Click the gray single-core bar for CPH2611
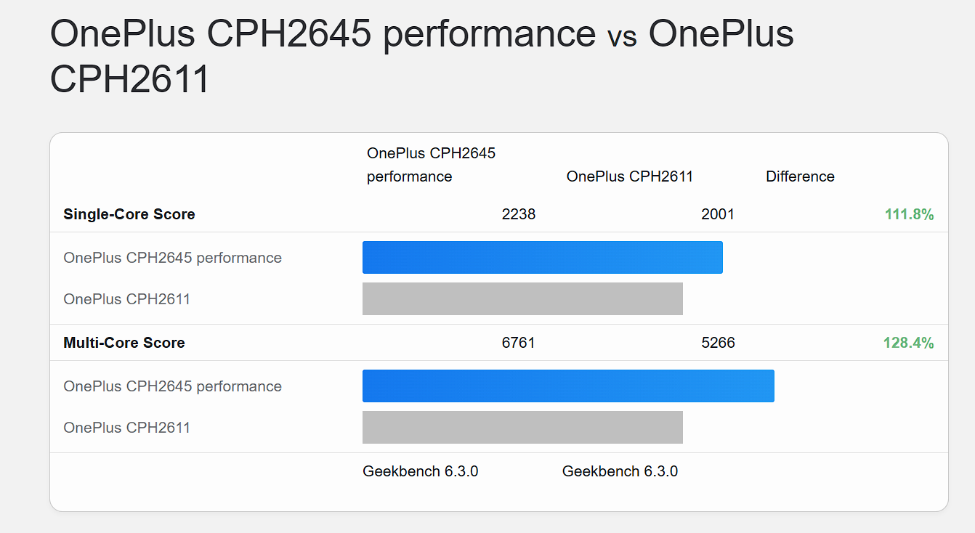 [x=522, y=298]
